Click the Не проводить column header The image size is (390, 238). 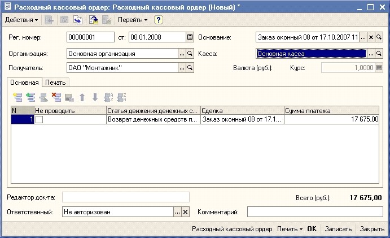pyautogui.click(x=70, y=111)
